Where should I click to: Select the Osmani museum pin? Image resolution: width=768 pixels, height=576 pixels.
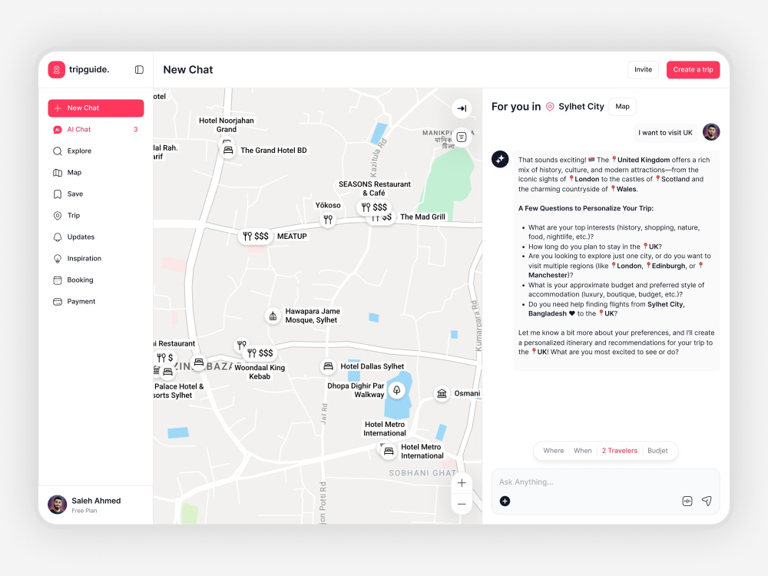442,393
